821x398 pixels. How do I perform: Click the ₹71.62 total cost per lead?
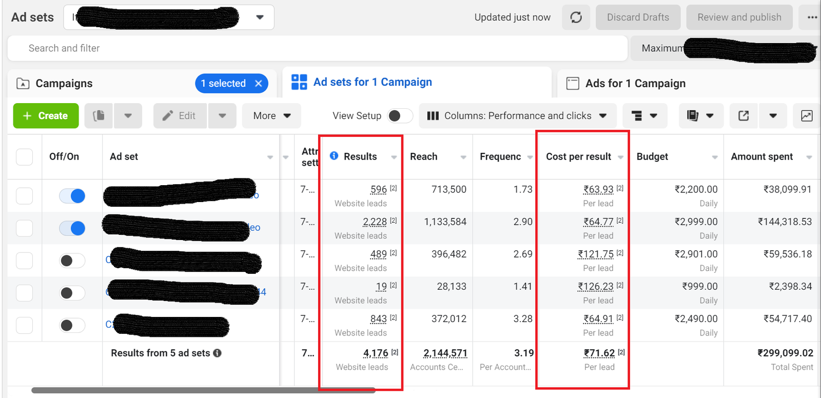pos(599,353)
